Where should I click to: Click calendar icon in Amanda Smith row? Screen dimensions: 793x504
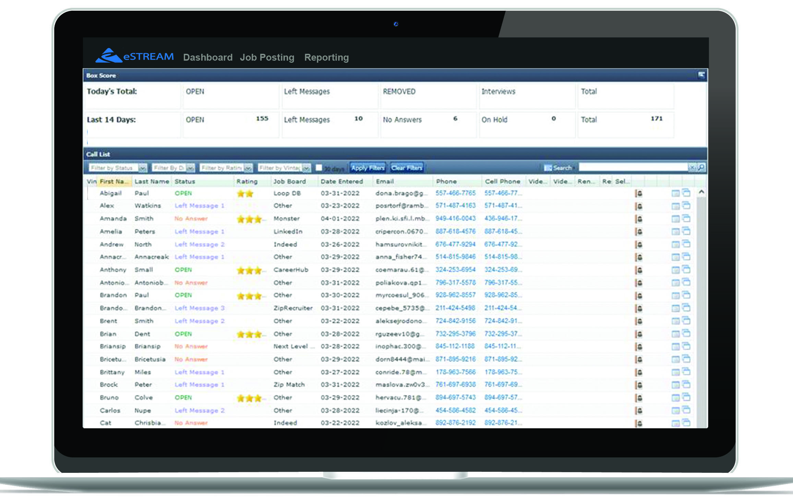click(x=675, y=219)
